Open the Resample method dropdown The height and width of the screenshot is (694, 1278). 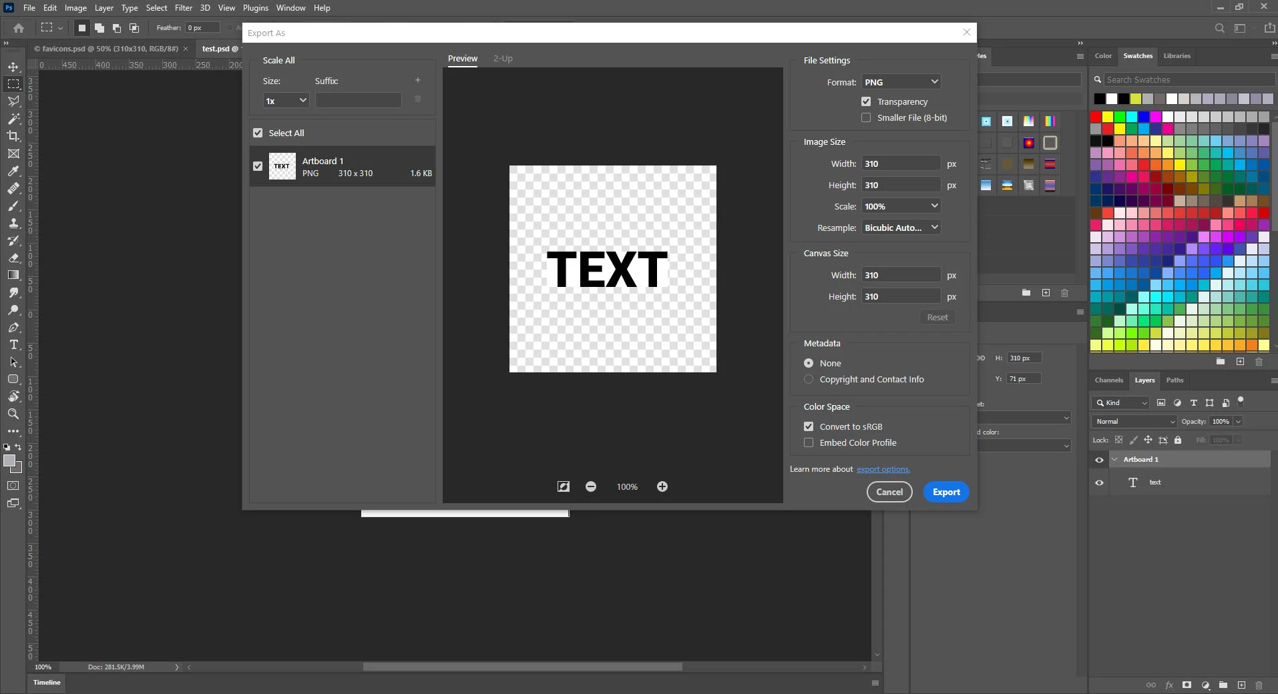click(x=901, y=228)
